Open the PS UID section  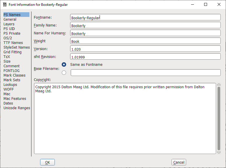pyautogui.click(x=9, y=29)
